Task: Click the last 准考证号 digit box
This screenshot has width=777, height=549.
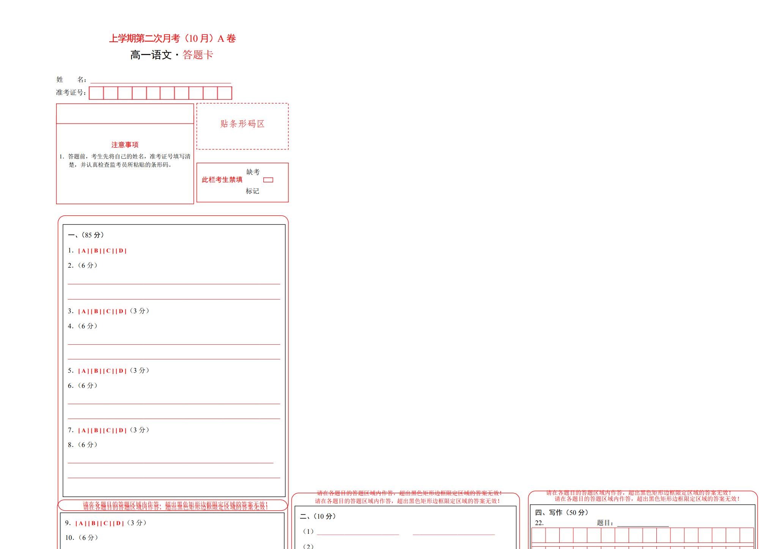Action: 225,93
